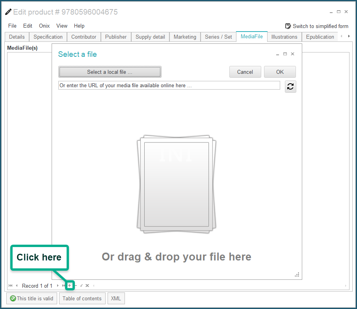This screenshot has width=357, height=309.
Task: Open the File menu
Action: click(12, 26)
